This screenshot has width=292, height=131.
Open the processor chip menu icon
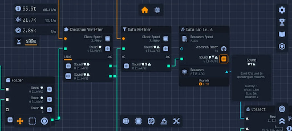138,121
